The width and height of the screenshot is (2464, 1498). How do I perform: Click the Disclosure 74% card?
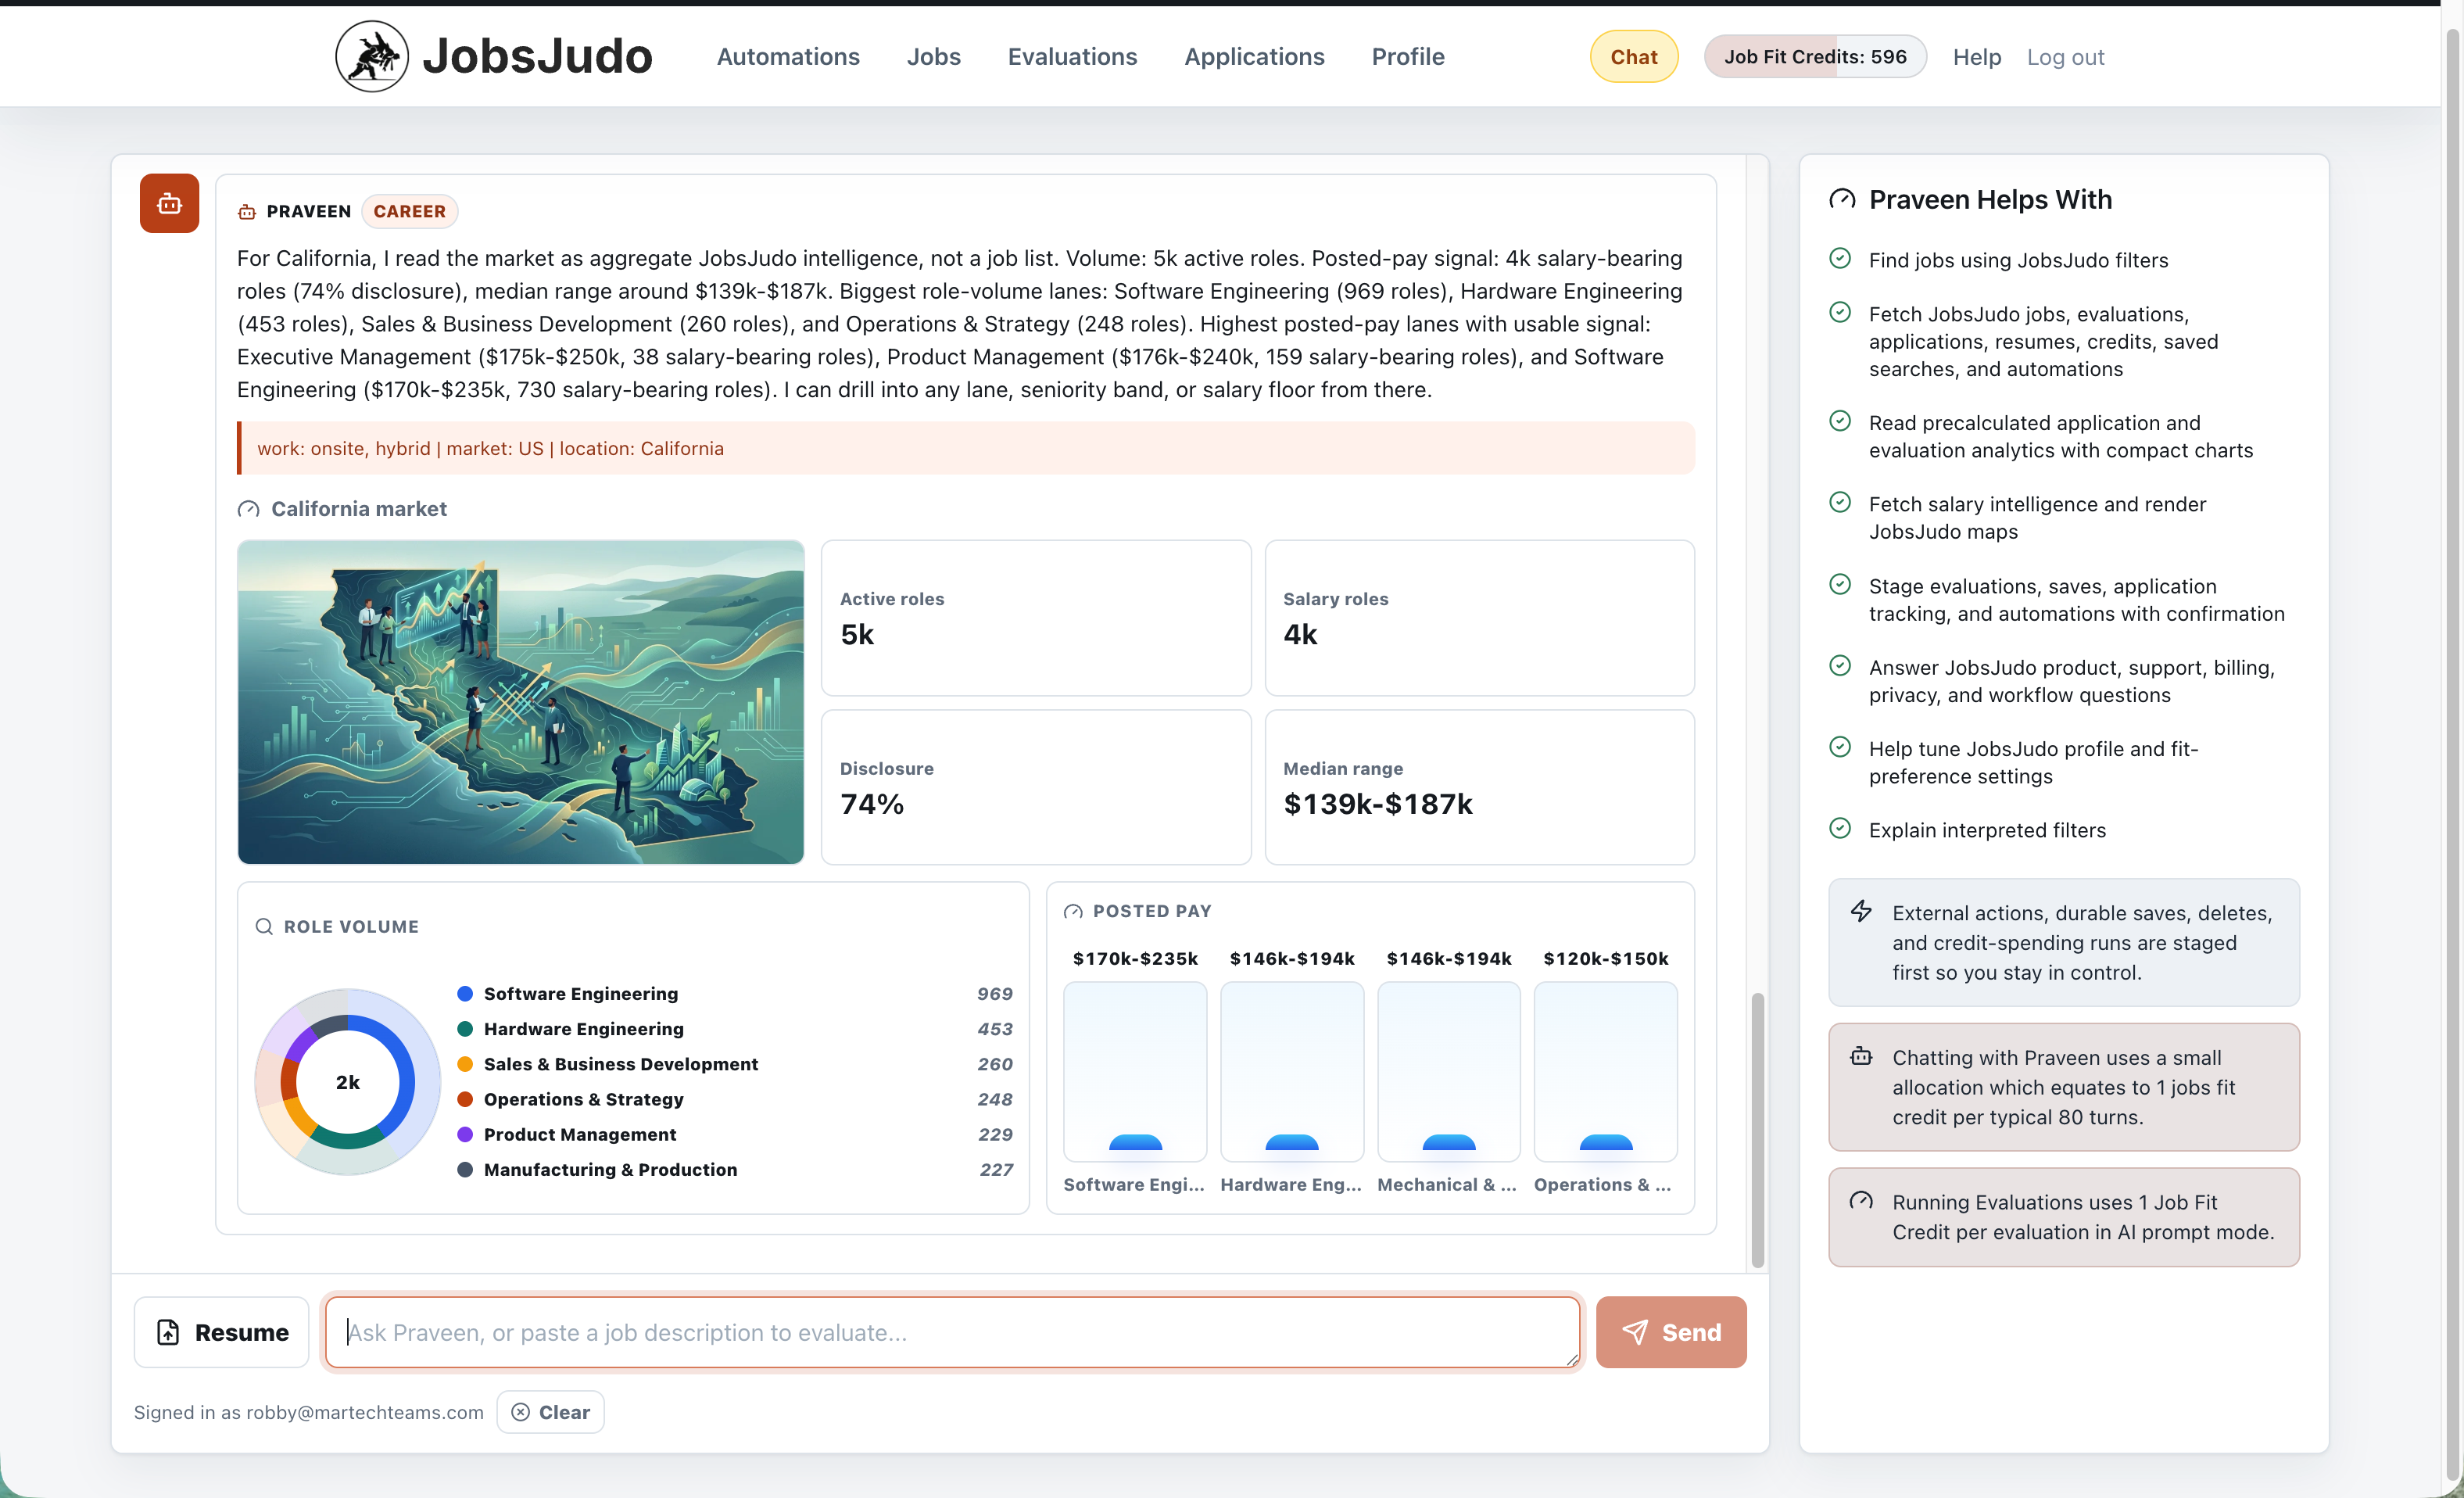pos(1036,787)
